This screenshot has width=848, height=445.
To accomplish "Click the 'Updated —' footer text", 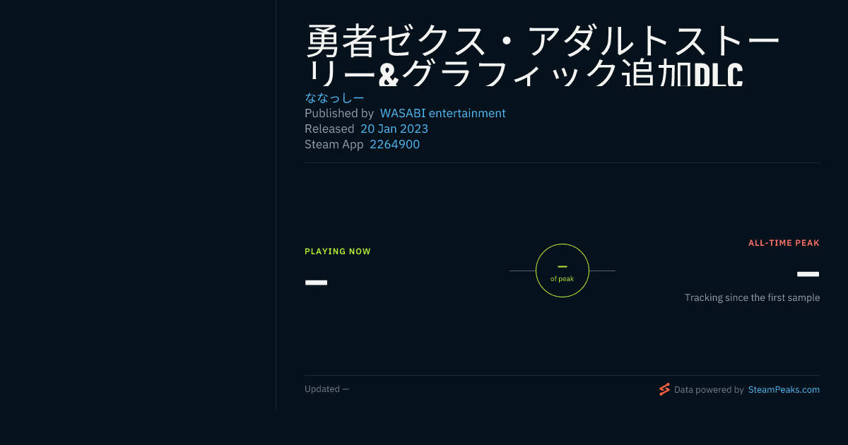I will point(326,389).
